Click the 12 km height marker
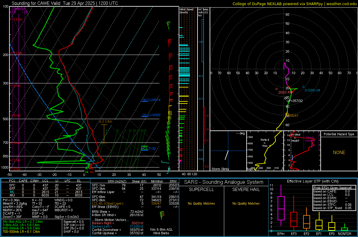The image size is (358, 237). [x=18, y=53]
